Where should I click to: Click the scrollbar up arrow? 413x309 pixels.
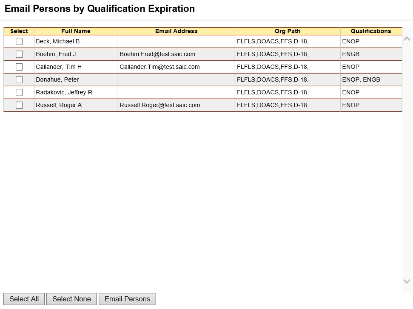point(407,39)
